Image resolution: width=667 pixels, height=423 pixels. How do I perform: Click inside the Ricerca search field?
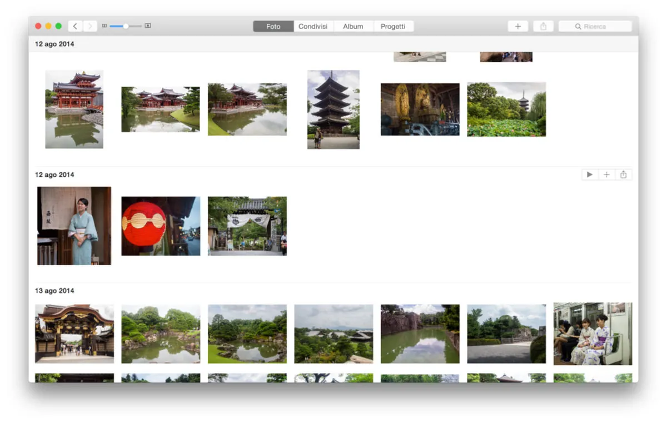[595, 26]
